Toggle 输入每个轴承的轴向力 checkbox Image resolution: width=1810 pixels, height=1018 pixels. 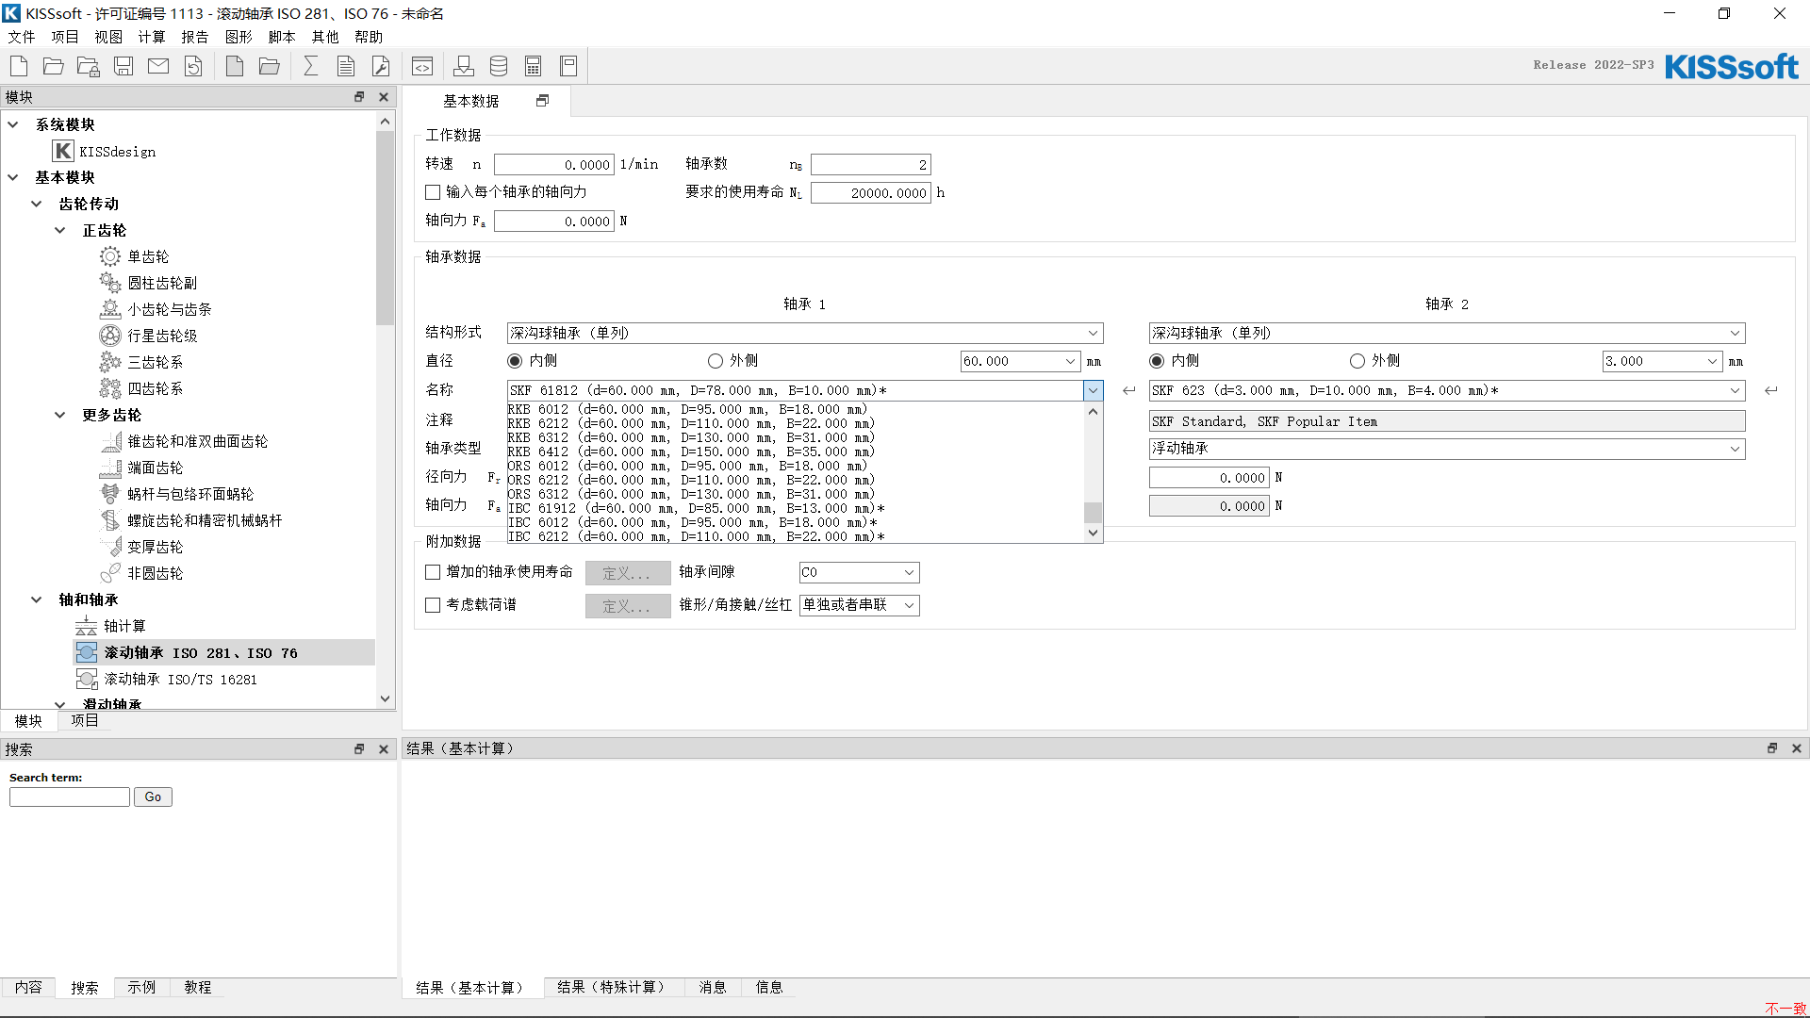tap(433, 192)
